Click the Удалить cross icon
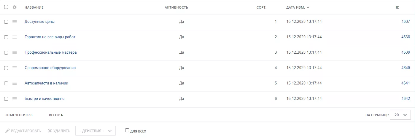Viewport: 415px width, 139px height. click(x=50, y=131)
